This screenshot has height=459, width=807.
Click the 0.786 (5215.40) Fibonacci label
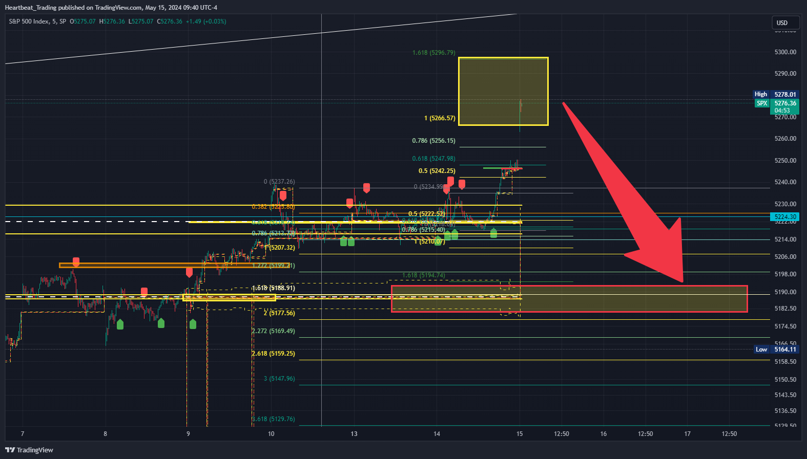(424, 230)
